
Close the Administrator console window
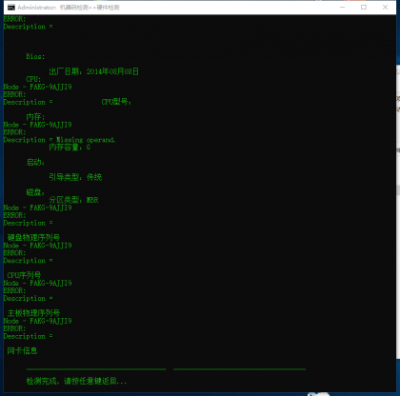(385, 8)
